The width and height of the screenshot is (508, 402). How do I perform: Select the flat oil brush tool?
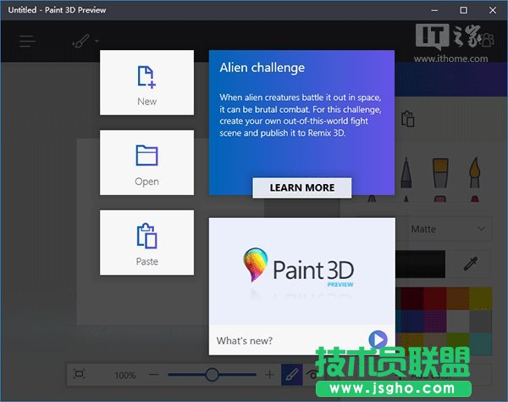point(440,173)
